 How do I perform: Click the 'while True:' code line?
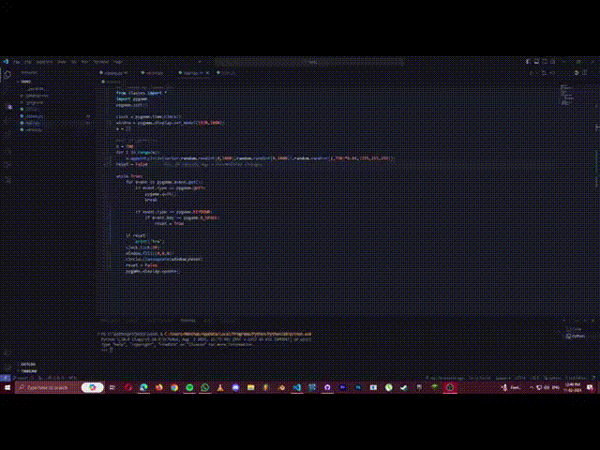(129, 176)
